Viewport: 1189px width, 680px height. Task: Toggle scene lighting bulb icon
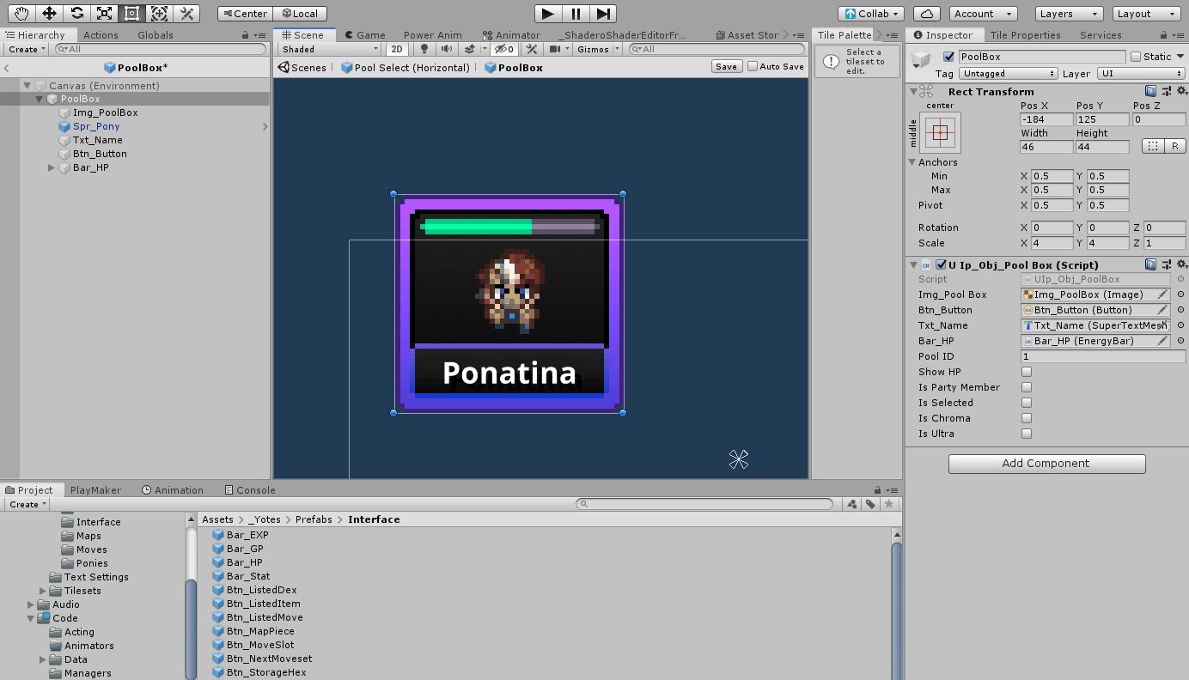click(x=424, y=50)
